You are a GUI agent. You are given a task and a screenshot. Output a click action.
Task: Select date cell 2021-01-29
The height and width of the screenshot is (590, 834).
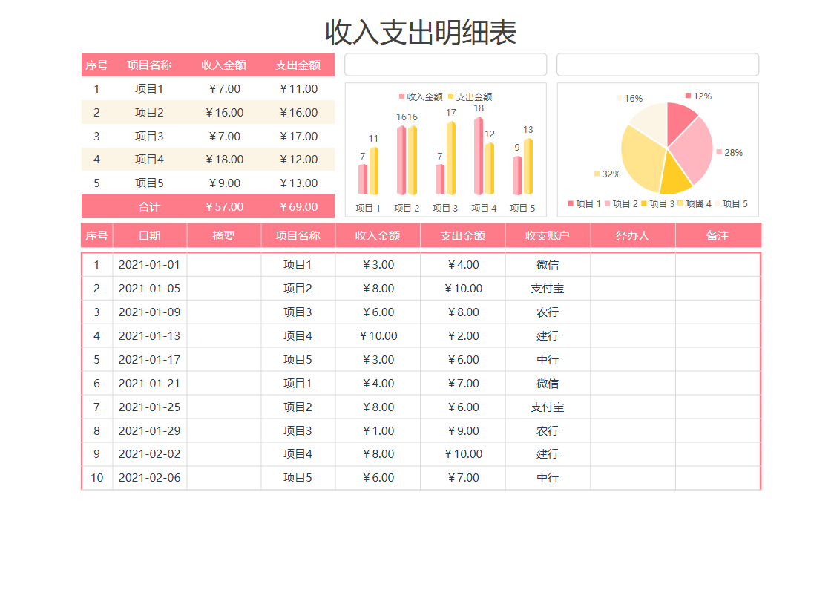coord(149,431)
